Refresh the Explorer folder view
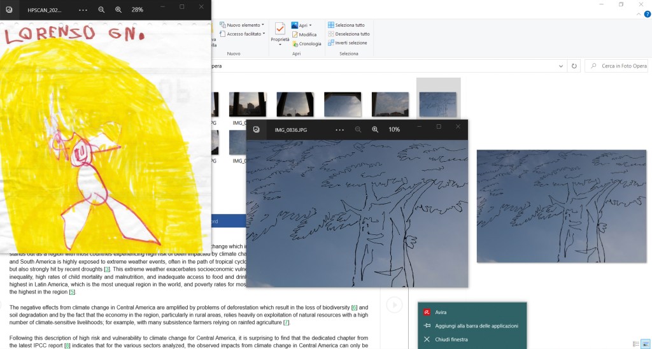 tap(574, 66)
